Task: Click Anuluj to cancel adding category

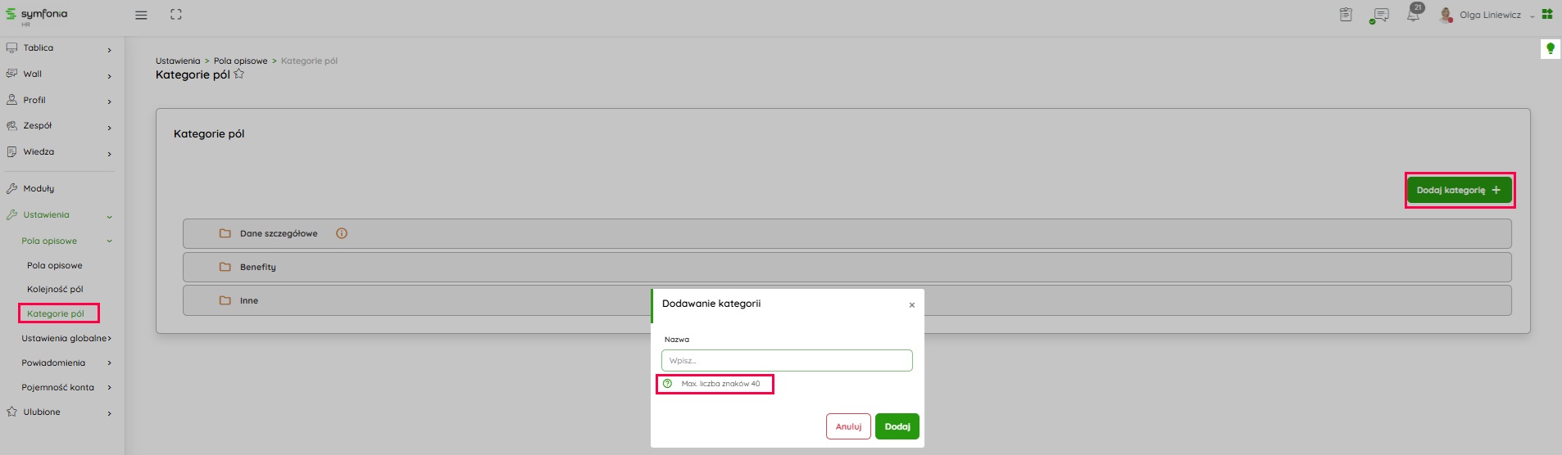Action: point(848,426)
